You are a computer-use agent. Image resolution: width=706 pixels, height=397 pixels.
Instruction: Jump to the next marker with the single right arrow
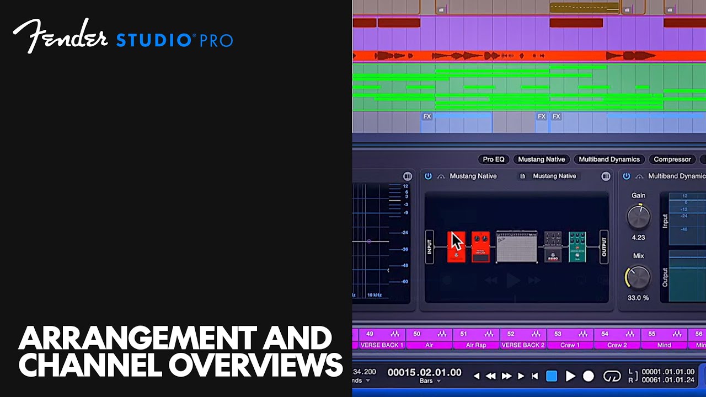pos(521,376)
